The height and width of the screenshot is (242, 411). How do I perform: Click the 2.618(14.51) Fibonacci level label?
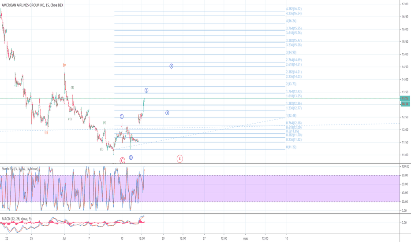tap(294, 64)
